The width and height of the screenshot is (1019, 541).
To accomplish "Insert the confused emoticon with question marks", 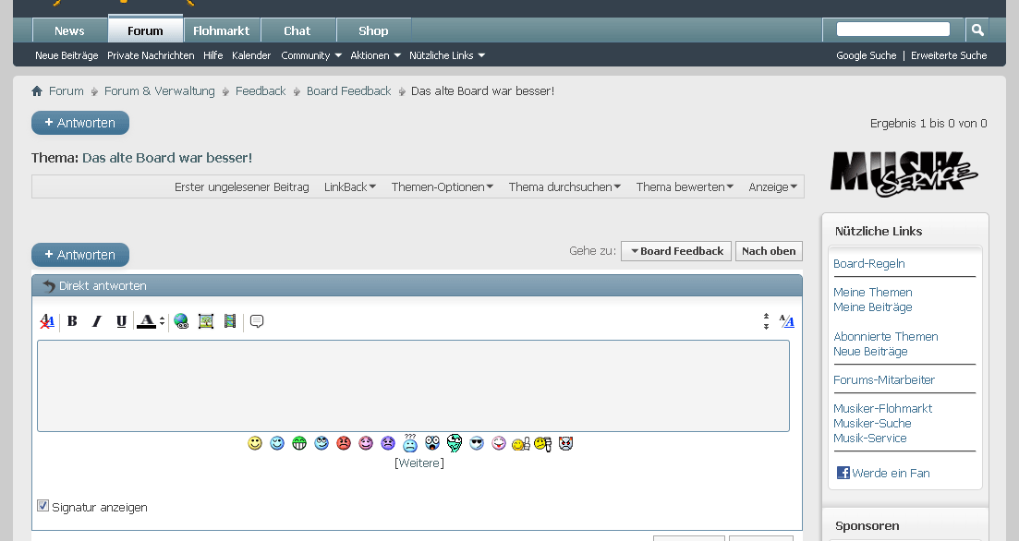I will click(x=410, y=443).
